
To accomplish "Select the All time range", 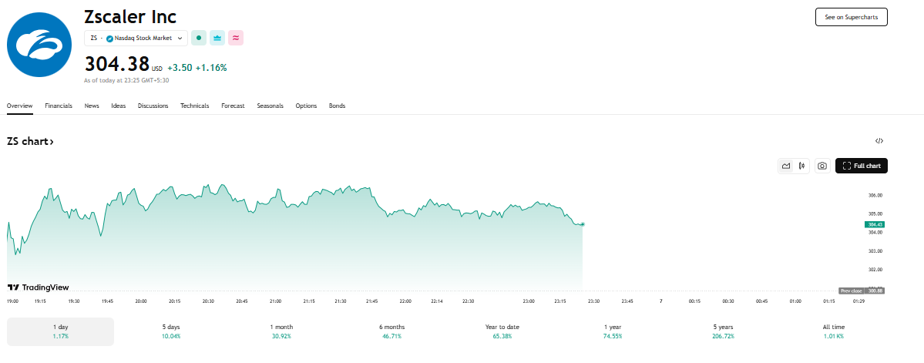I will click(x=834, y=331).
